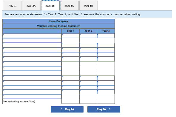Screen dimensions: 176x117
Task: Open first row label dropdown under header
Action: tap(32, 36)
